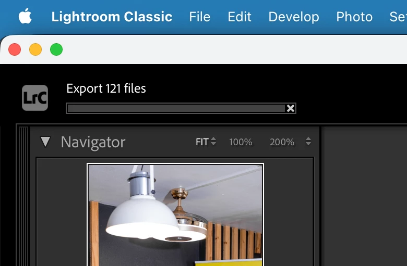Click the Navigator panel title
Image resolution: width=407 pixels, height=266 pixels.
click(93, 142)
